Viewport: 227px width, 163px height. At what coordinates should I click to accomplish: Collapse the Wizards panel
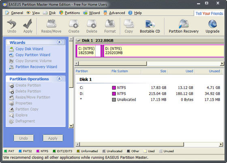[59, 42]
